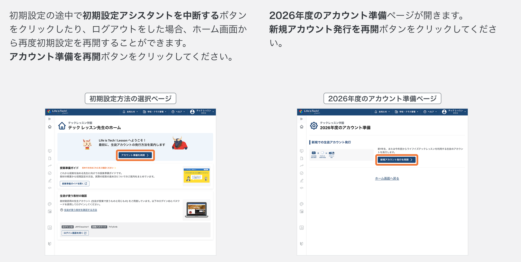This screenshot has height=262, width=521.
Task: Select the image icon in the sidebar
Action: pos(49,211)
